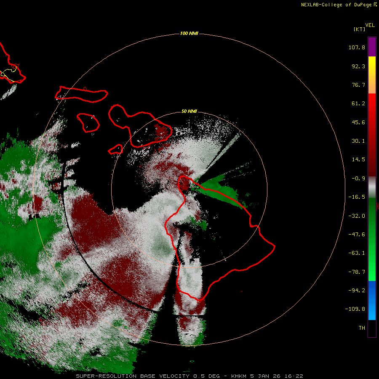Click the yellow segment of the color bar
Viewport: 379px width, 379px height.
[x=372, y=65]
